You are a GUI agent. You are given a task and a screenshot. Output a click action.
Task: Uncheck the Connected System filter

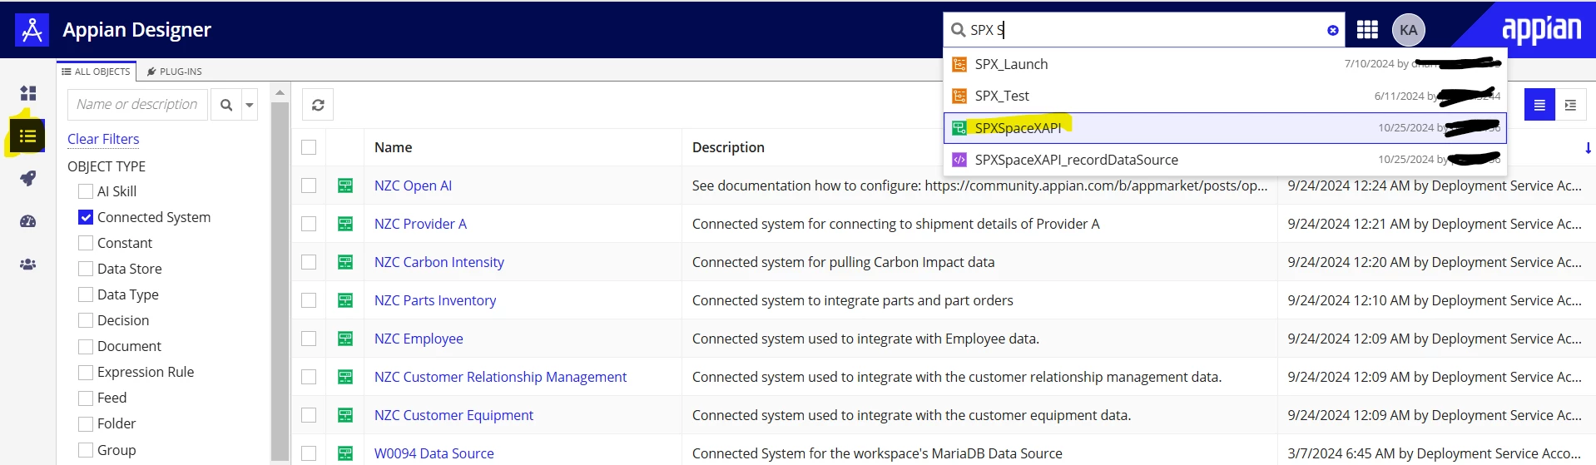pyautogui.click(x=86, y=217)
